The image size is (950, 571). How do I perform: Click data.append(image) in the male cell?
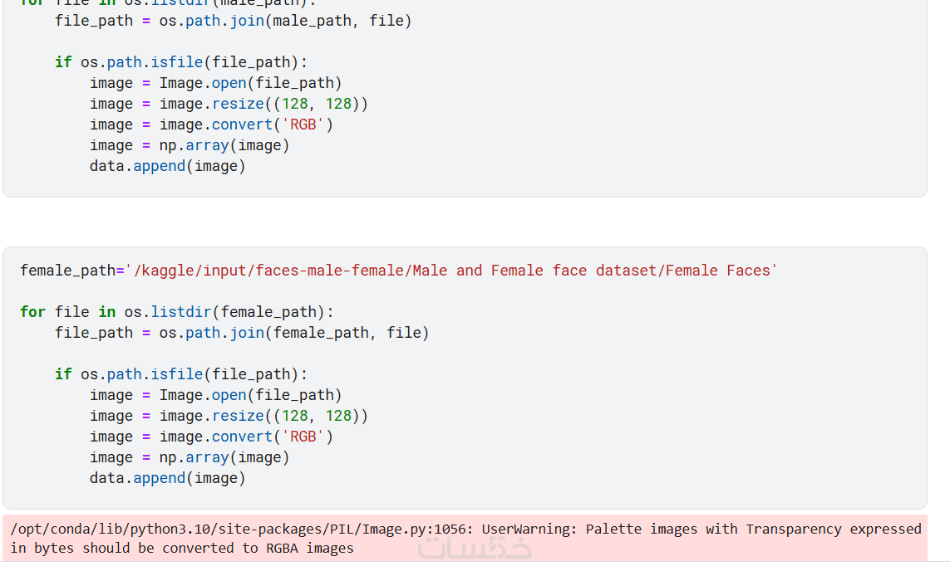coord(168,166)
